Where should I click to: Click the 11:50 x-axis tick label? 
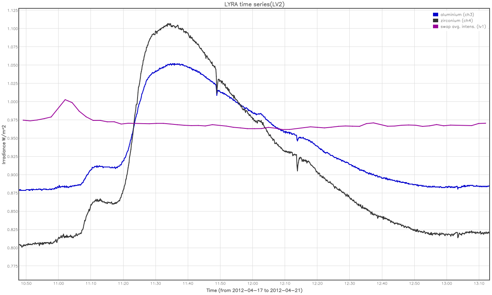[x=220, y=283]
